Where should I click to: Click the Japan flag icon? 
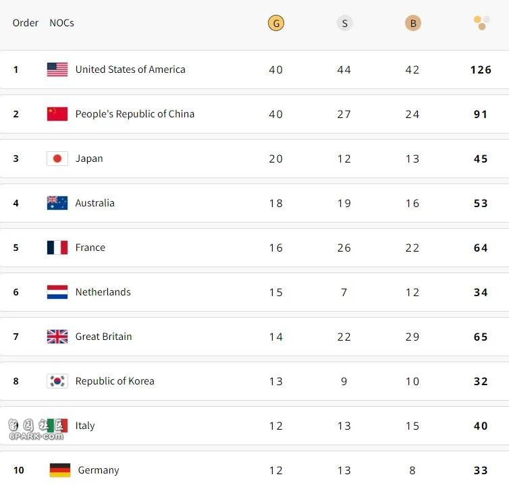tap(57, 159)
